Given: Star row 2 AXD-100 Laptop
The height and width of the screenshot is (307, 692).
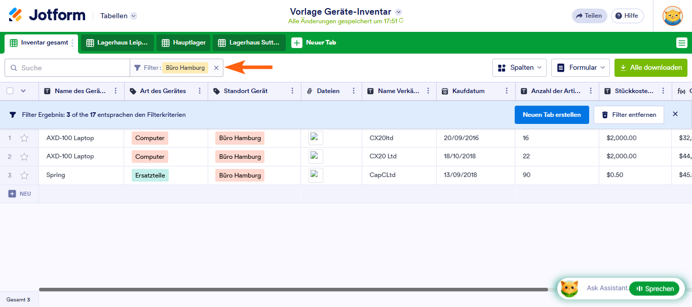Looking at the screenshot, I should click(24, 157).
